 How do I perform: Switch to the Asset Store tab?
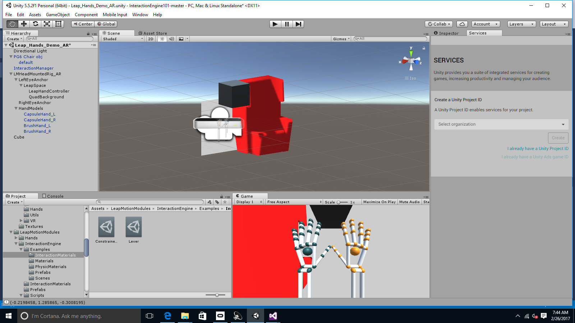[153, 33]
